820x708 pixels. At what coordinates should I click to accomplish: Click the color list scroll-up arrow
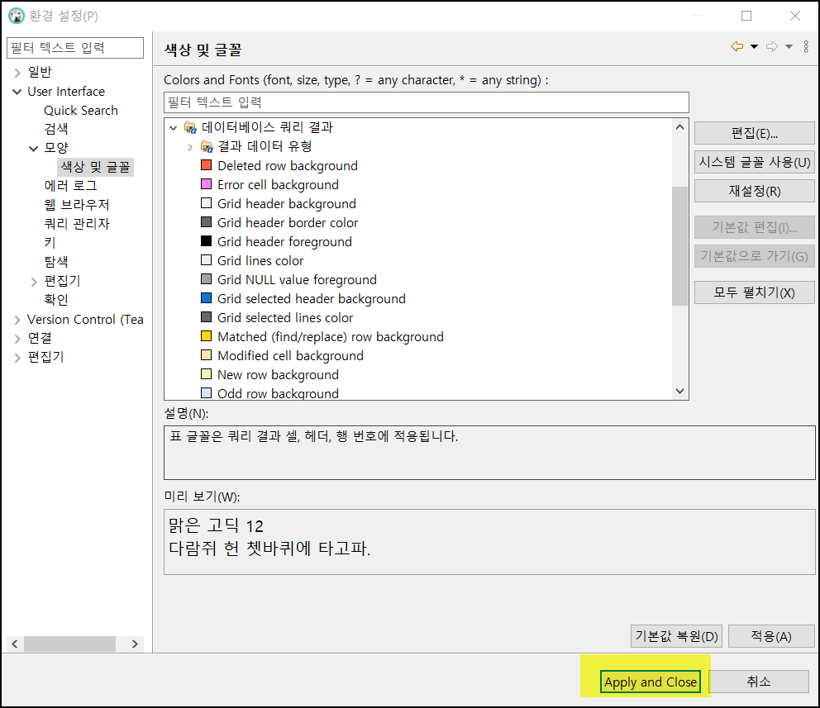(679, 127)
